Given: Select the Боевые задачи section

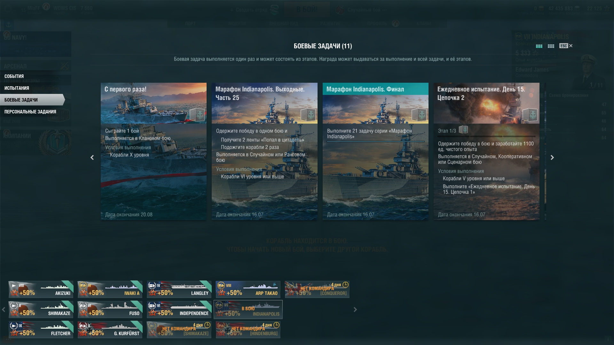Looking at the screenshot, I should [32, 100].
